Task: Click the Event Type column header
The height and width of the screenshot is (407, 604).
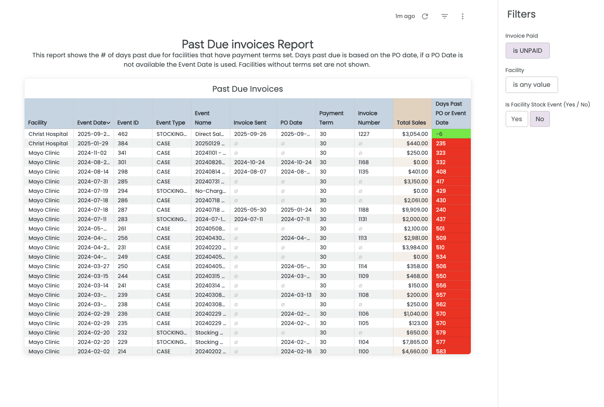Action: pos(170,122)
